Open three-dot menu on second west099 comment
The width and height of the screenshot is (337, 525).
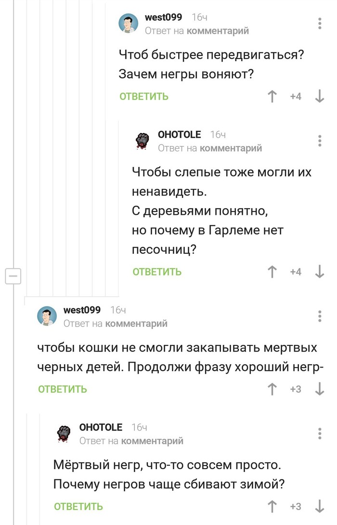coord(320,316)
